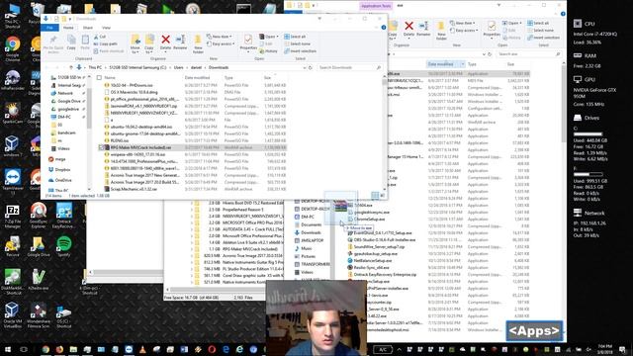633x356 pixels.
Task: Switch to Home tab in Downloads window
Action: click(x=68, y=28)
